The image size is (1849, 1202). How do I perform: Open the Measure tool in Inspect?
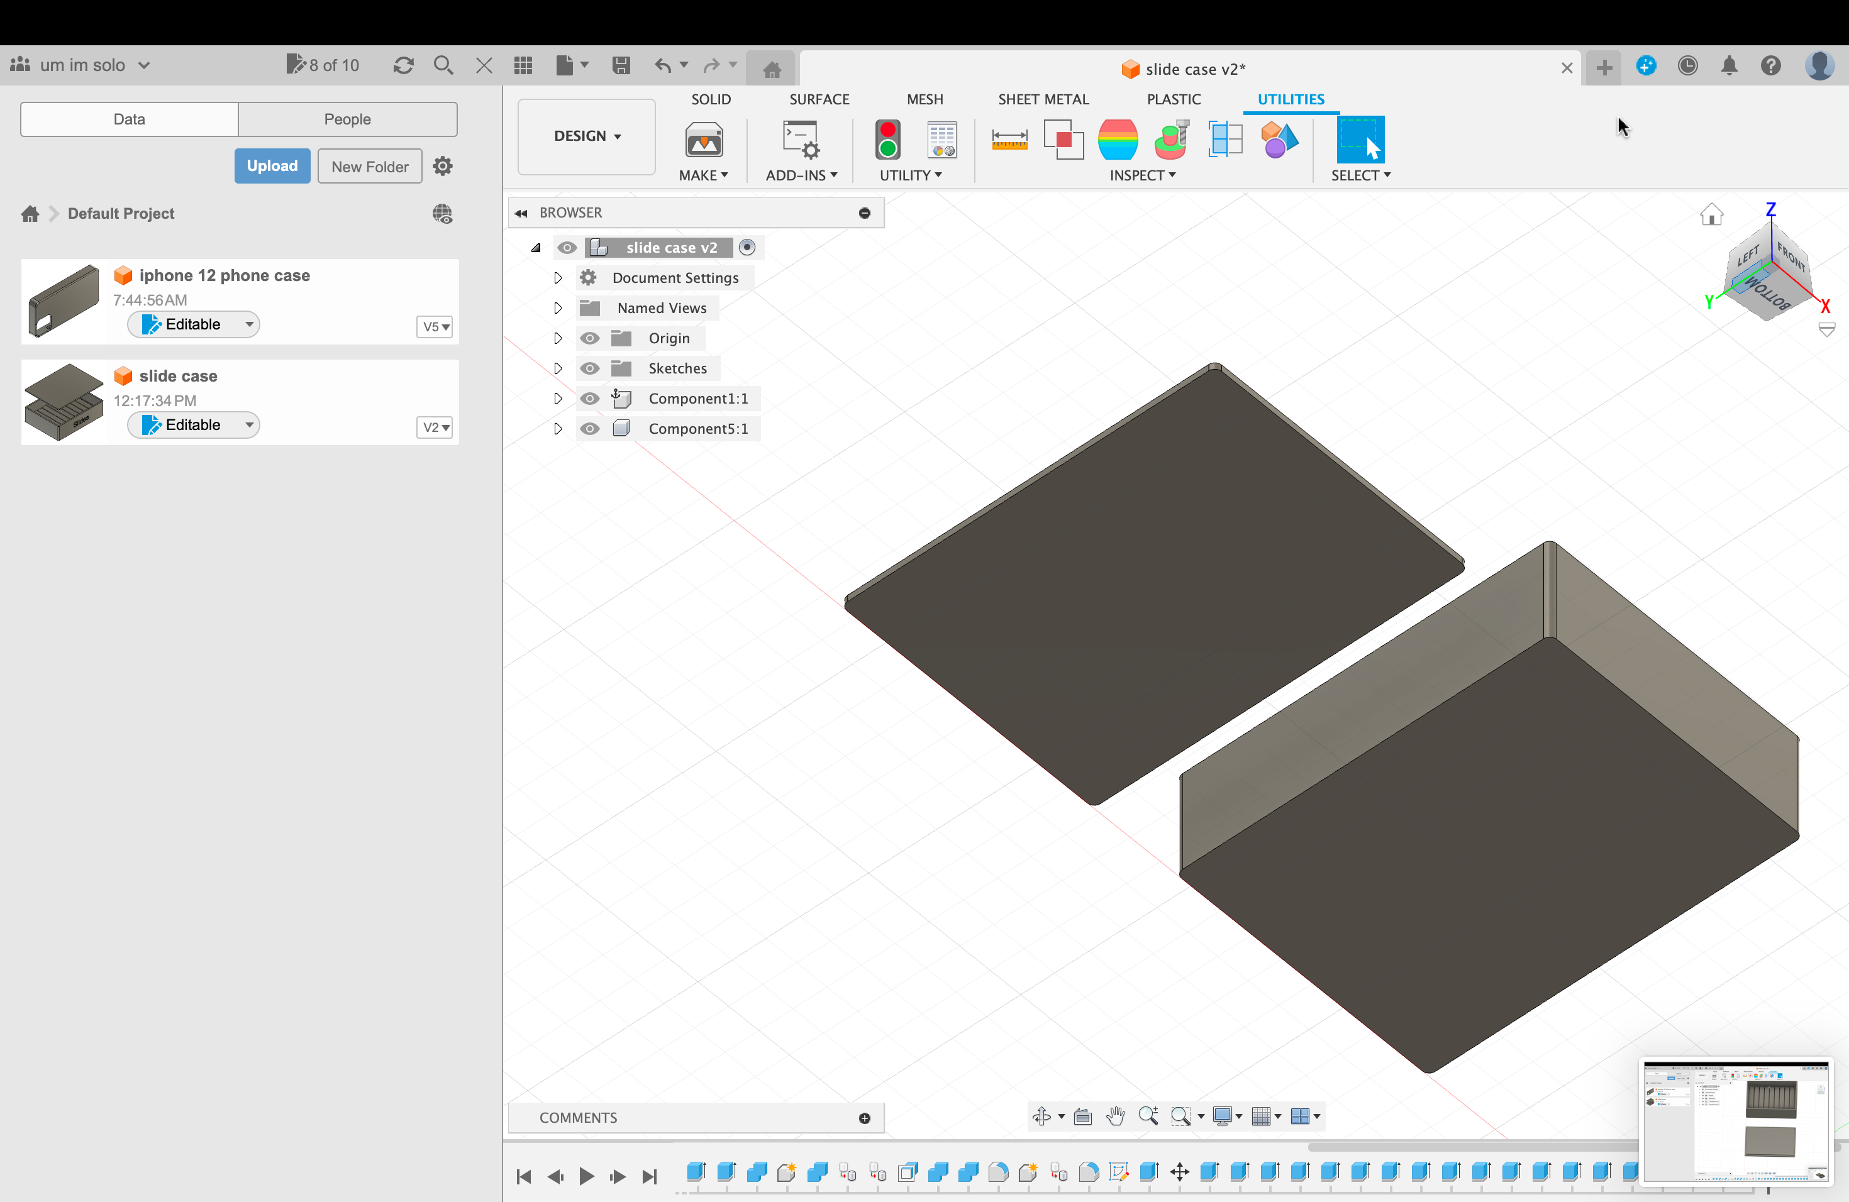(1009, 141)
